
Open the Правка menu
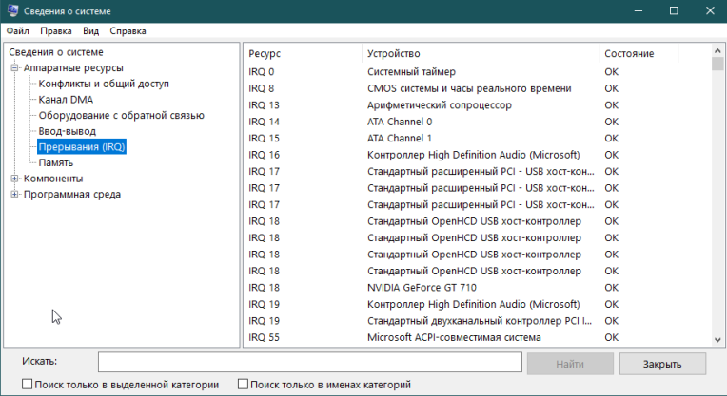click(56, 30)
